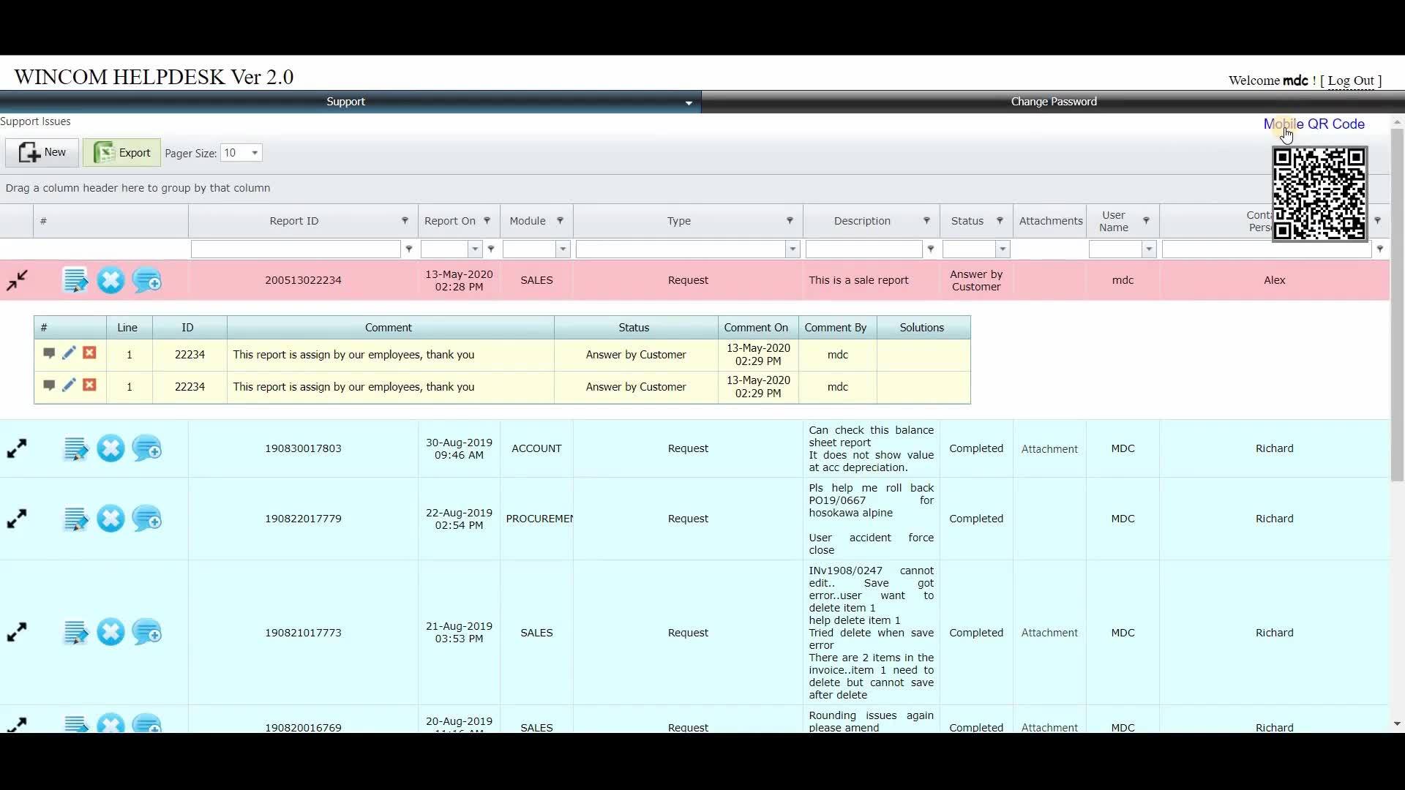This screenshot has height=790, width=1405.
Task: Open Type column header filter icon
Action: 790,221
